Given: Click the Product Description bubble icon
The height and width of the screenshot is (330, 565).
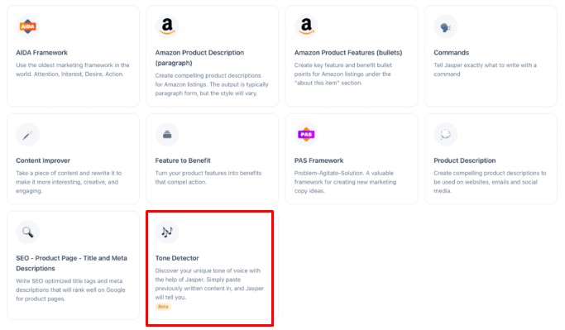Looking at the screenshot, I should pos(445,134).
